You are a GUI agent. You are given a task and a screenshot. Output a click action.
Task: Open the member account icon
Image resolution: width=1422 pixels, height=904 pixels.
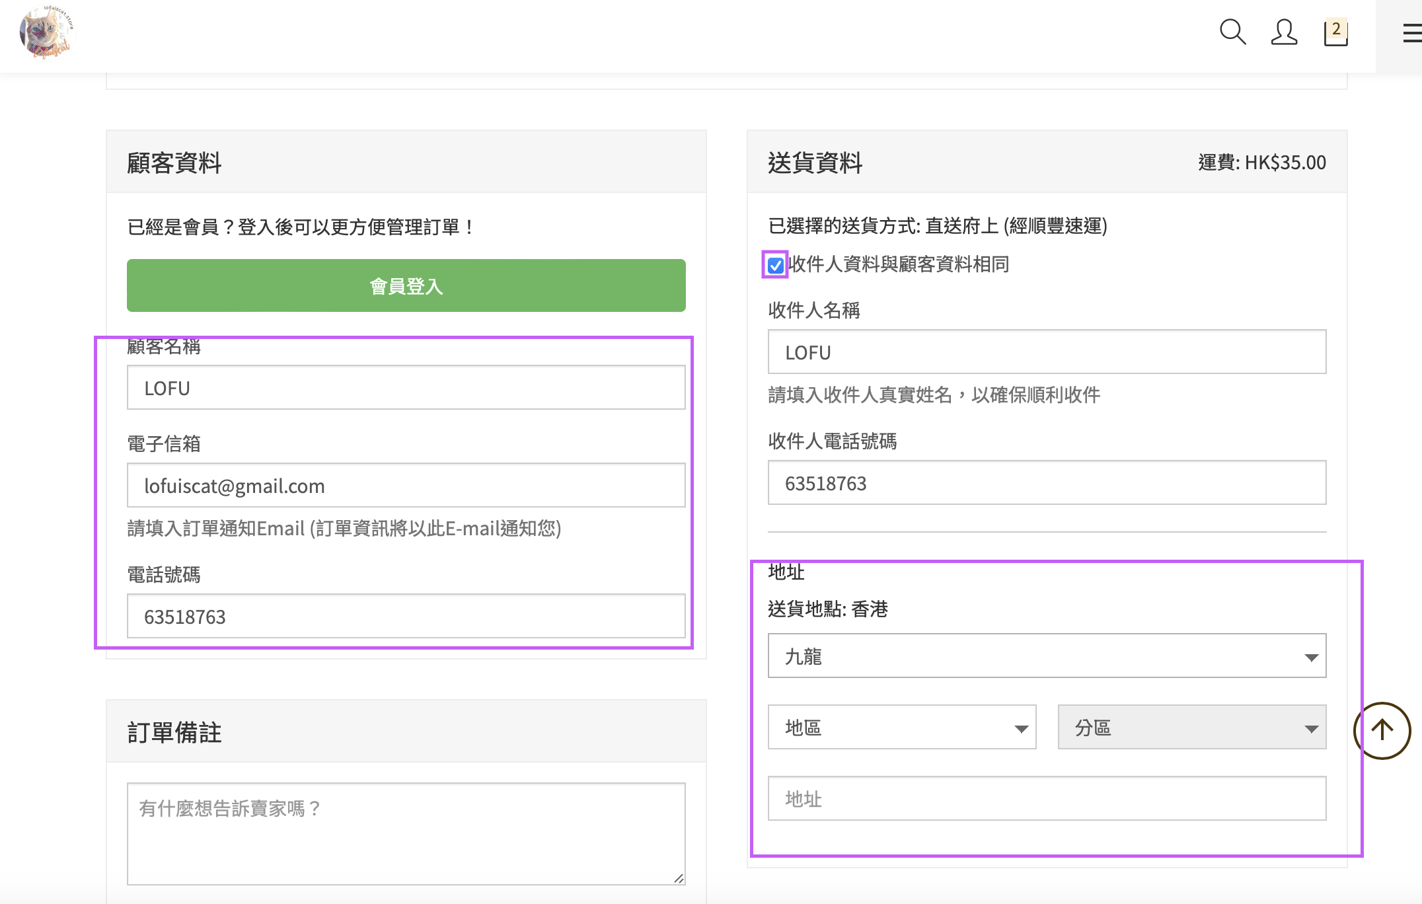pyautogui.click(x=1284, y=32)
